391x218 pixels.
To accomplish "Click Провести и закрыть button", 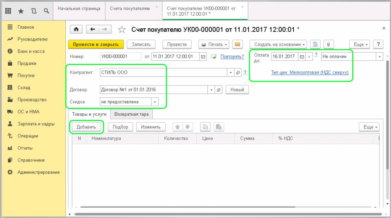I will [96, 44].
